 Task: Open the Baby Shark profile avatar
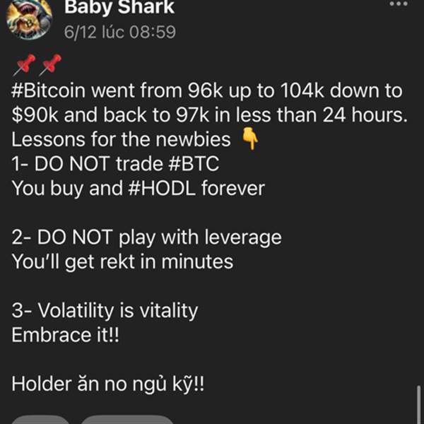[29, 18]
